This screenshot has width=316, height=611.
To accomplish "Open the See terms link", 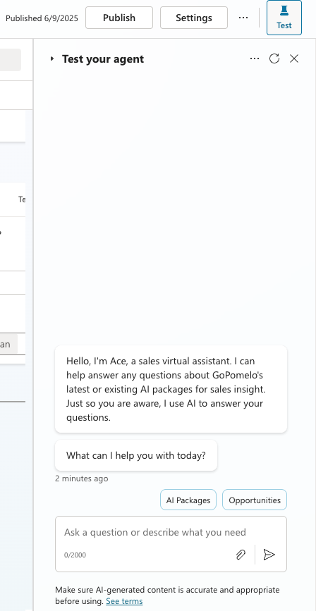I will click(x=124, y=601).
